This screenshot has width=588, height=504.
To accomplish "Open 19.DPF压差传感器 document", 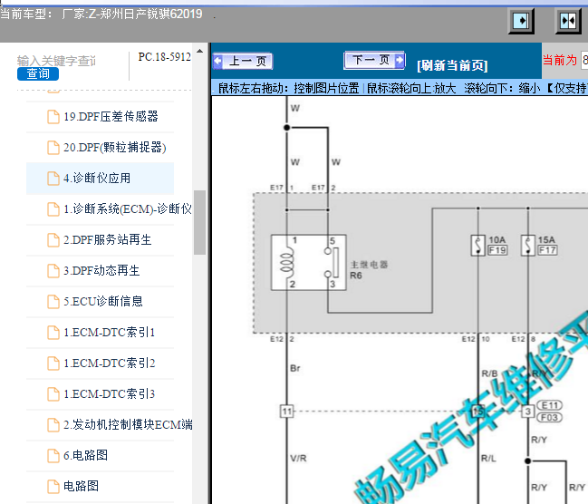I will (111, 117).
